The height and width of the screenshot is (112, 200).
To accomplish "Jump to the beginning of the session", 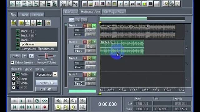I will [x=14, y=107].
